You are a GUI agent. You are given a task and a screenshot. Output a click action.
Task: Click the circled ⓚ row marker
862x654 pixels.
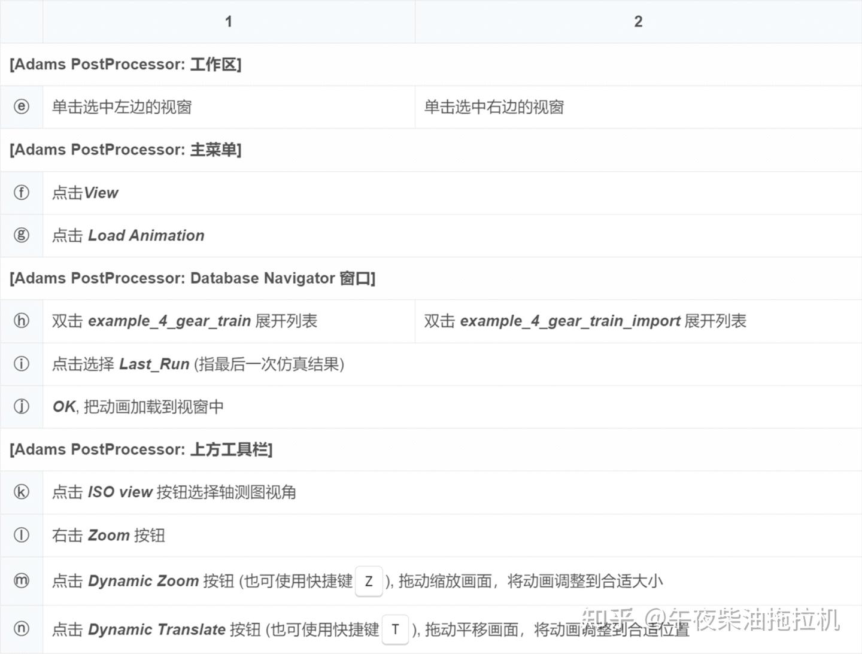point(22,492)
